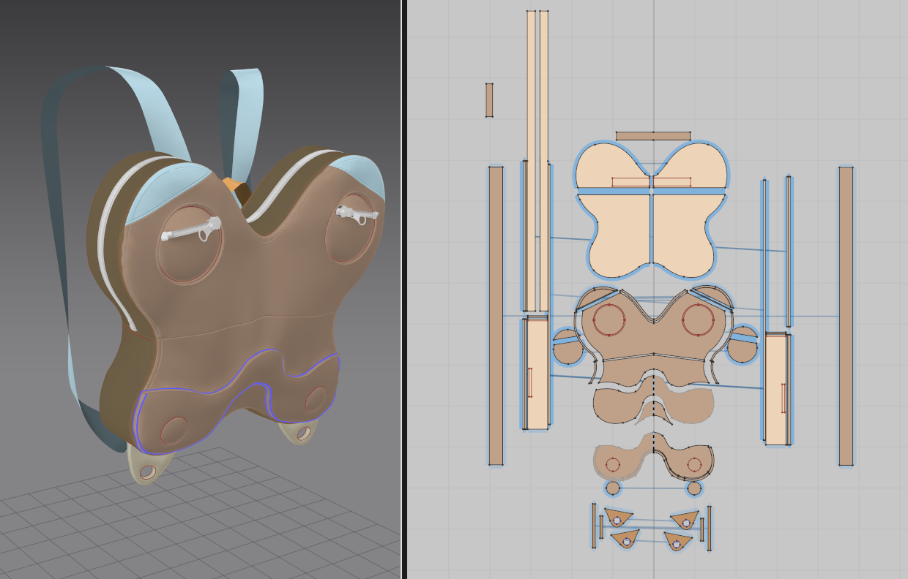This screenshot has height=579, width=908.
Task: Select the small circle on lower-left 3D pocket
Action: pyautogui.click(x=174, y=430)
